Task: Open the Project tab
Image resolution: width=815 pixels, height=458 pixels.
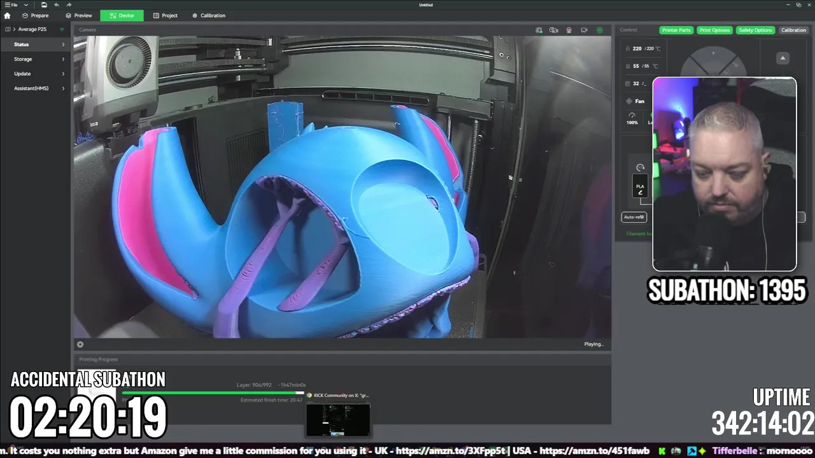Action: (x=166, y=15)
